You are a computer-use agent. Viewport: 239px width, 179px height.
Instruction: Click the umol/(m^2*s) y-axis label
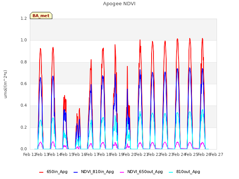click(5, 84)
